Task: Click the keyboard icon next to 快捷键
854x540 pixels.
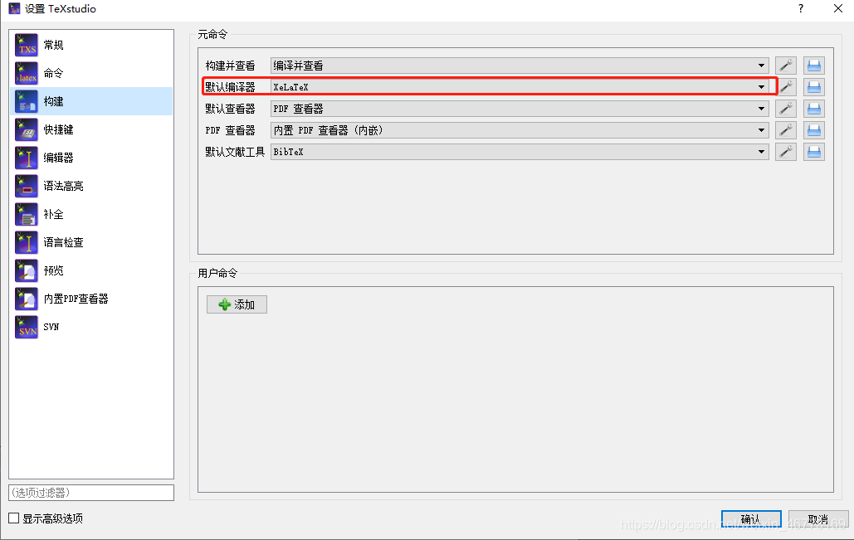Action: pyautogui.click(x=27, y=129)
